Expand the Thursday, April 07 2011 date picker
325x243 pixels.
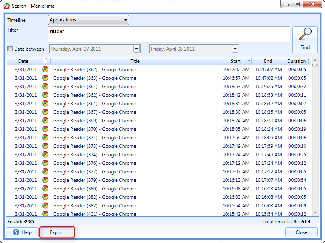(x=136, y=49)
